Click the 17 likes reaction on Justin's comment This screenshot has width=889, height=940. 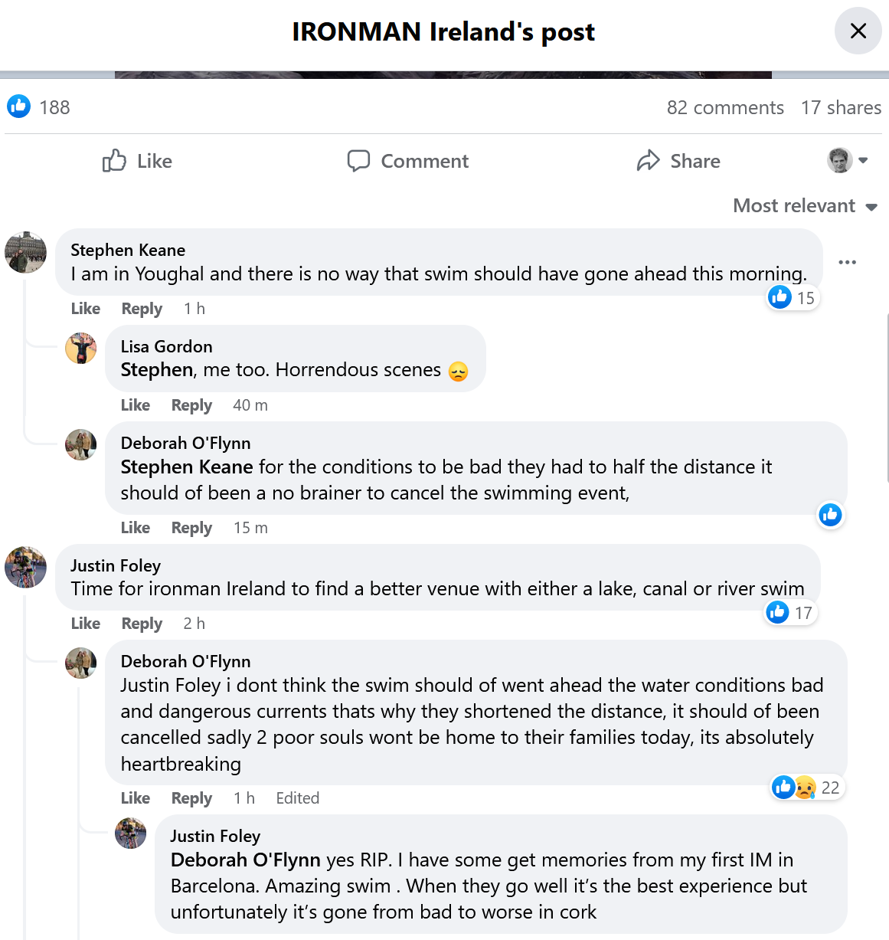(791, 612)
